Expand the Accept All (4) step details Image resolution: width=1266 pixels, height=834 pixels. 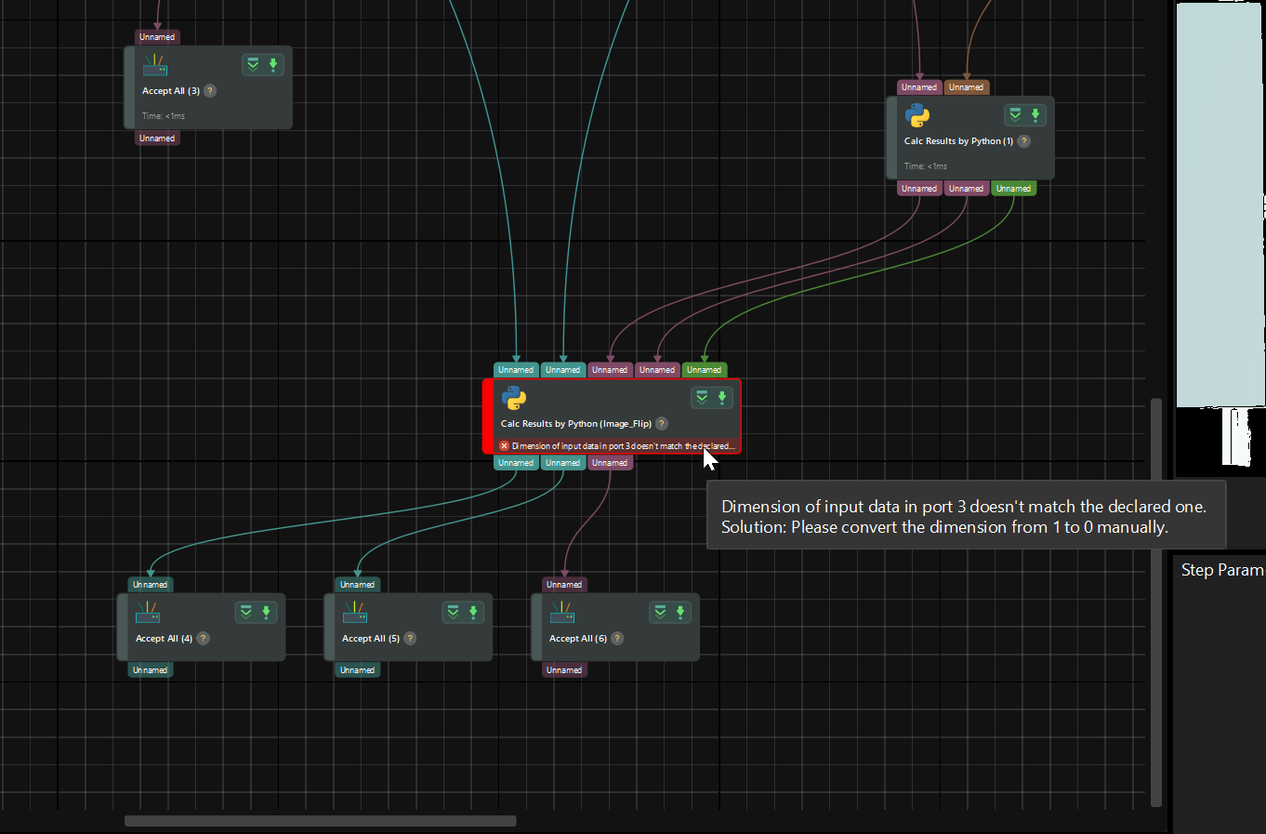[246, 612]
